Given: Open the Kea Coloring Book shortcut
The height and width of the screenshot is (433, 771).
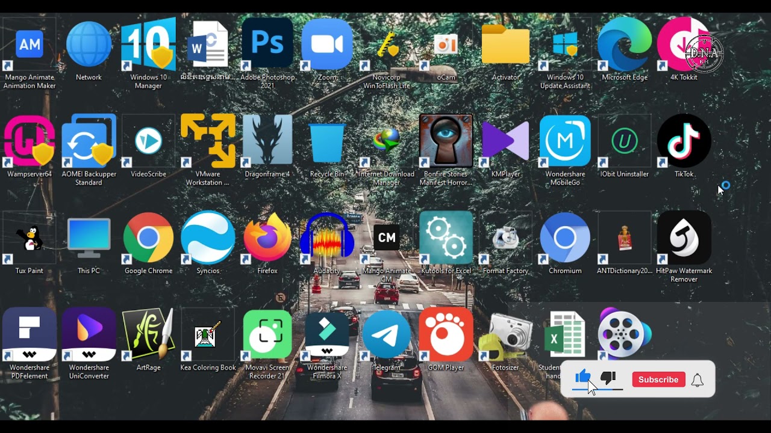Looking at the screenshot, I should click(x=208, y=336).
